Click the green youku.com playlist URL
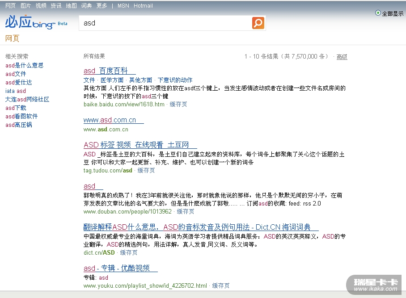The width and height of the screenshot is (406, 298). coord(145,286)
